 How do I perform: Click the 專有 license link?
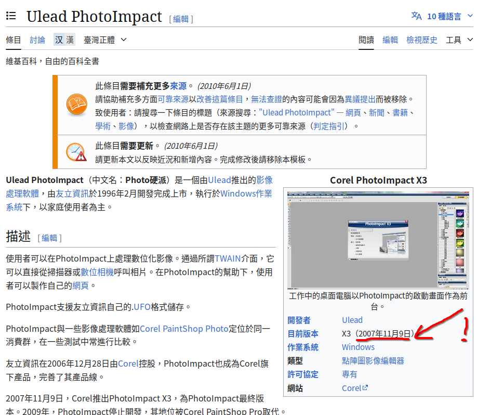(x=349, y=374)
